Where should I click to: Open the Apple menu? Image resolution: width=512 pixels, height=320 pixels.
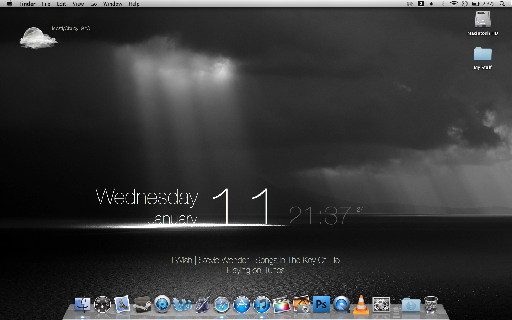[10, 4]
